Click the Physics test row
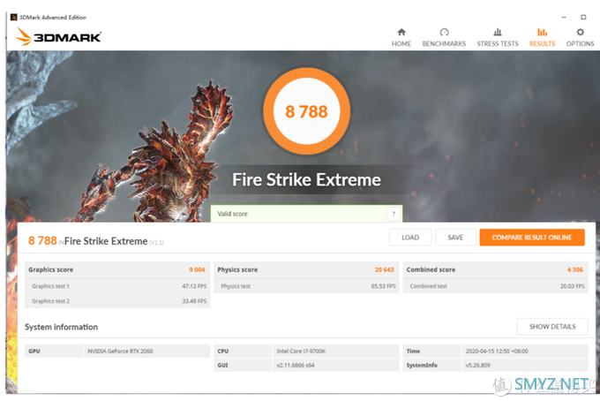Image resolution: width=600 pixels, height=401 pixels. tap(306, 286)
